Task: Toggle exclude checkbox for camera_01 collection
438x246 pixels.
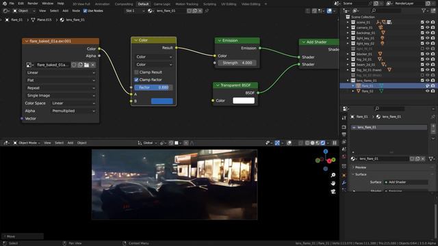Action: point(422,27)
